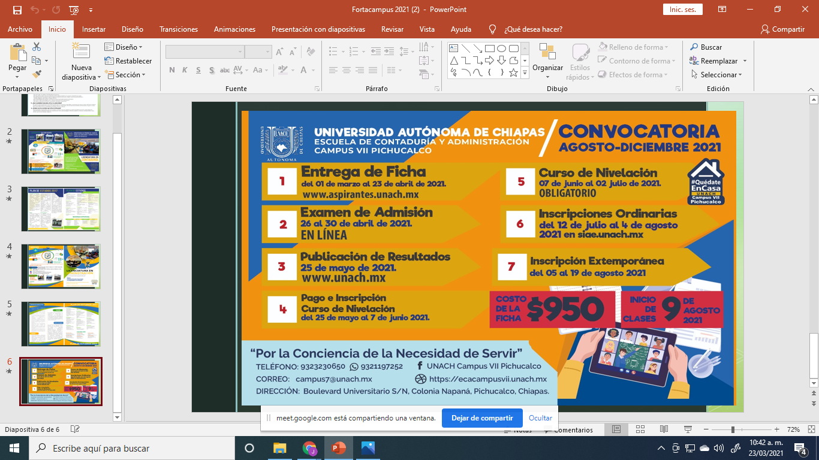Click the zoom in plus button
The image size is (819, 460).
click(x=776, y=429)
